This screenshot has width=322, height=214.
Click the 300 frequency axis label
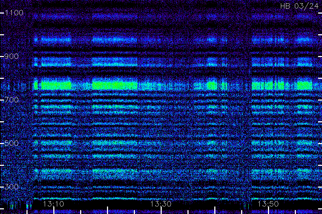click(x=11, y=187)
